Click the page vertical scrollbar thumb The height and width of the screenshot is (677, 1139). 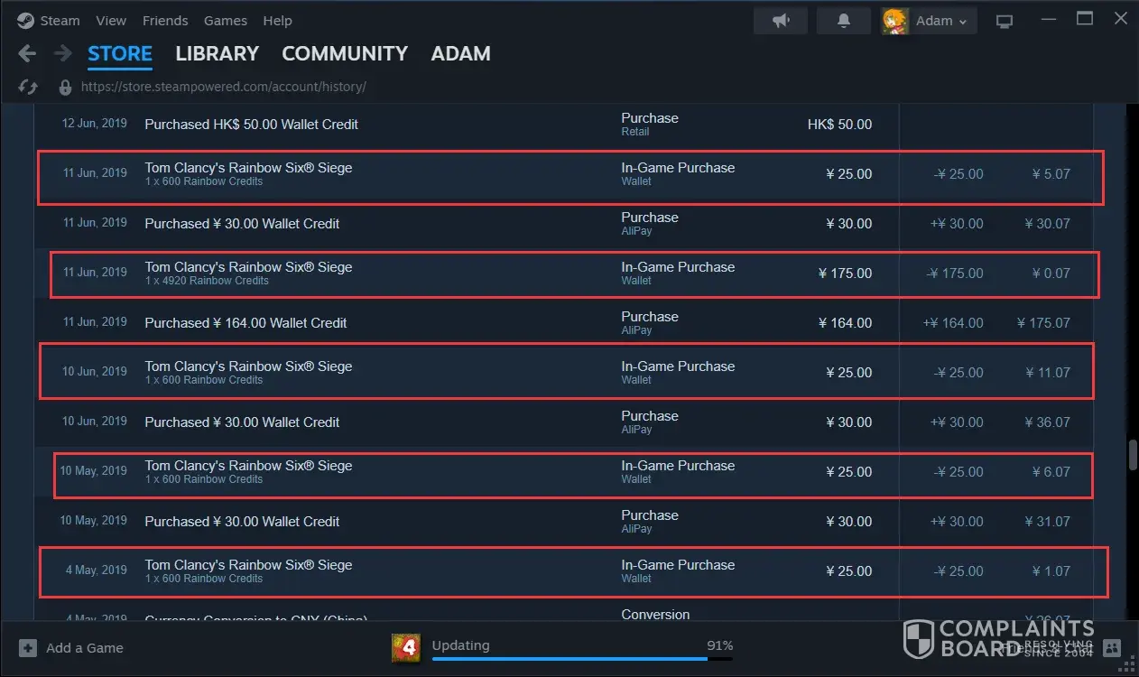click(1132, 454)
